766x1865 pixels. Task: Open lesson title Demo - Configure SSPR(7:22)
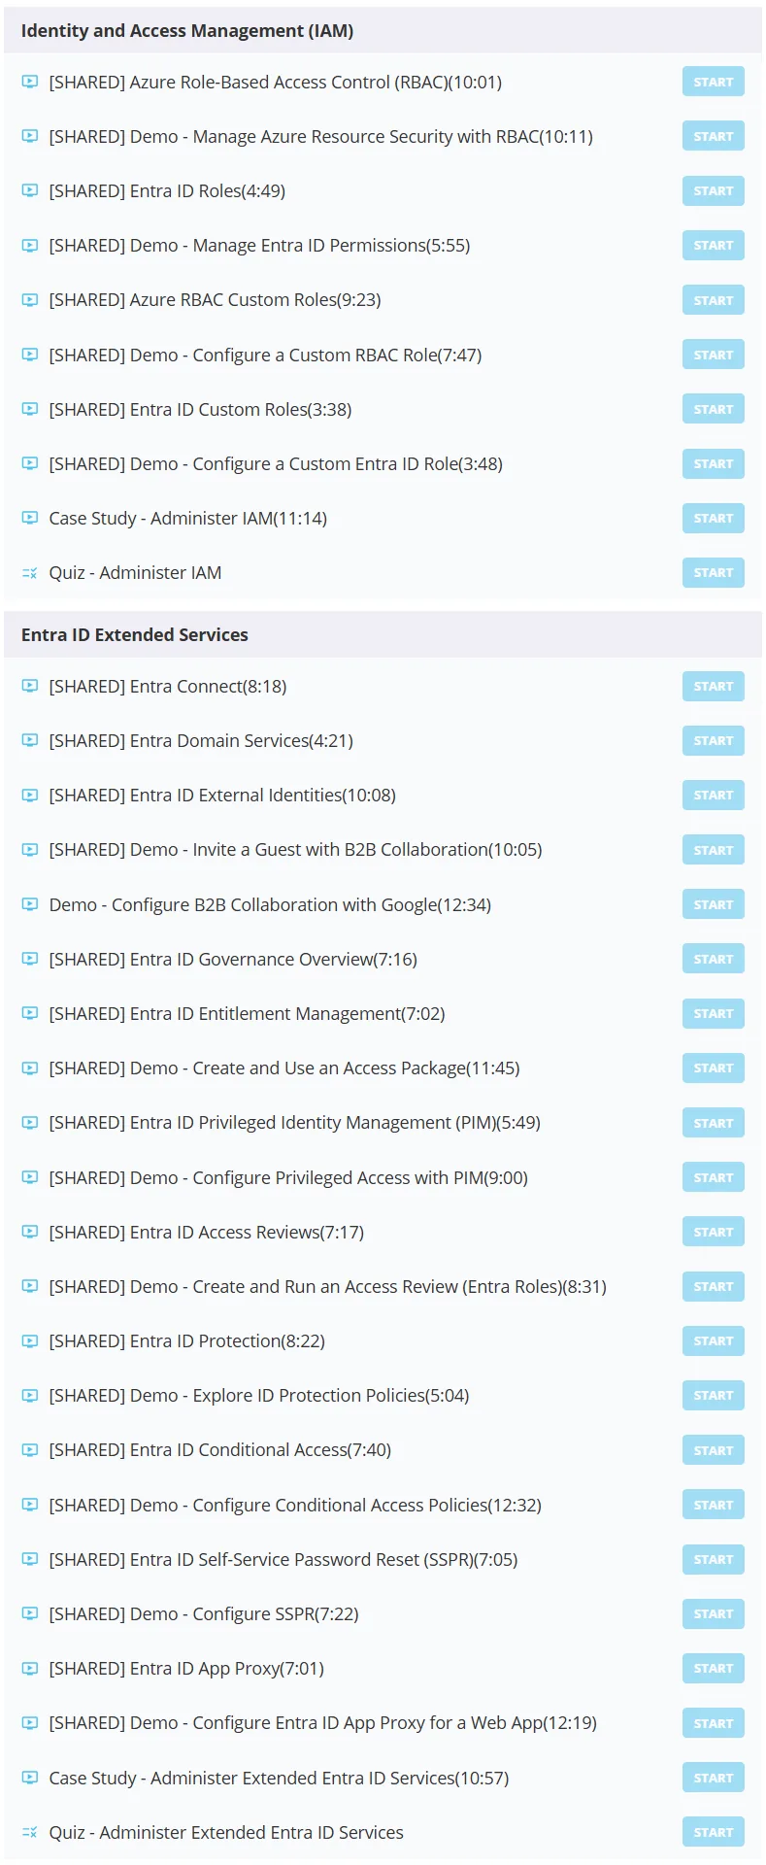click(204, 1613)
